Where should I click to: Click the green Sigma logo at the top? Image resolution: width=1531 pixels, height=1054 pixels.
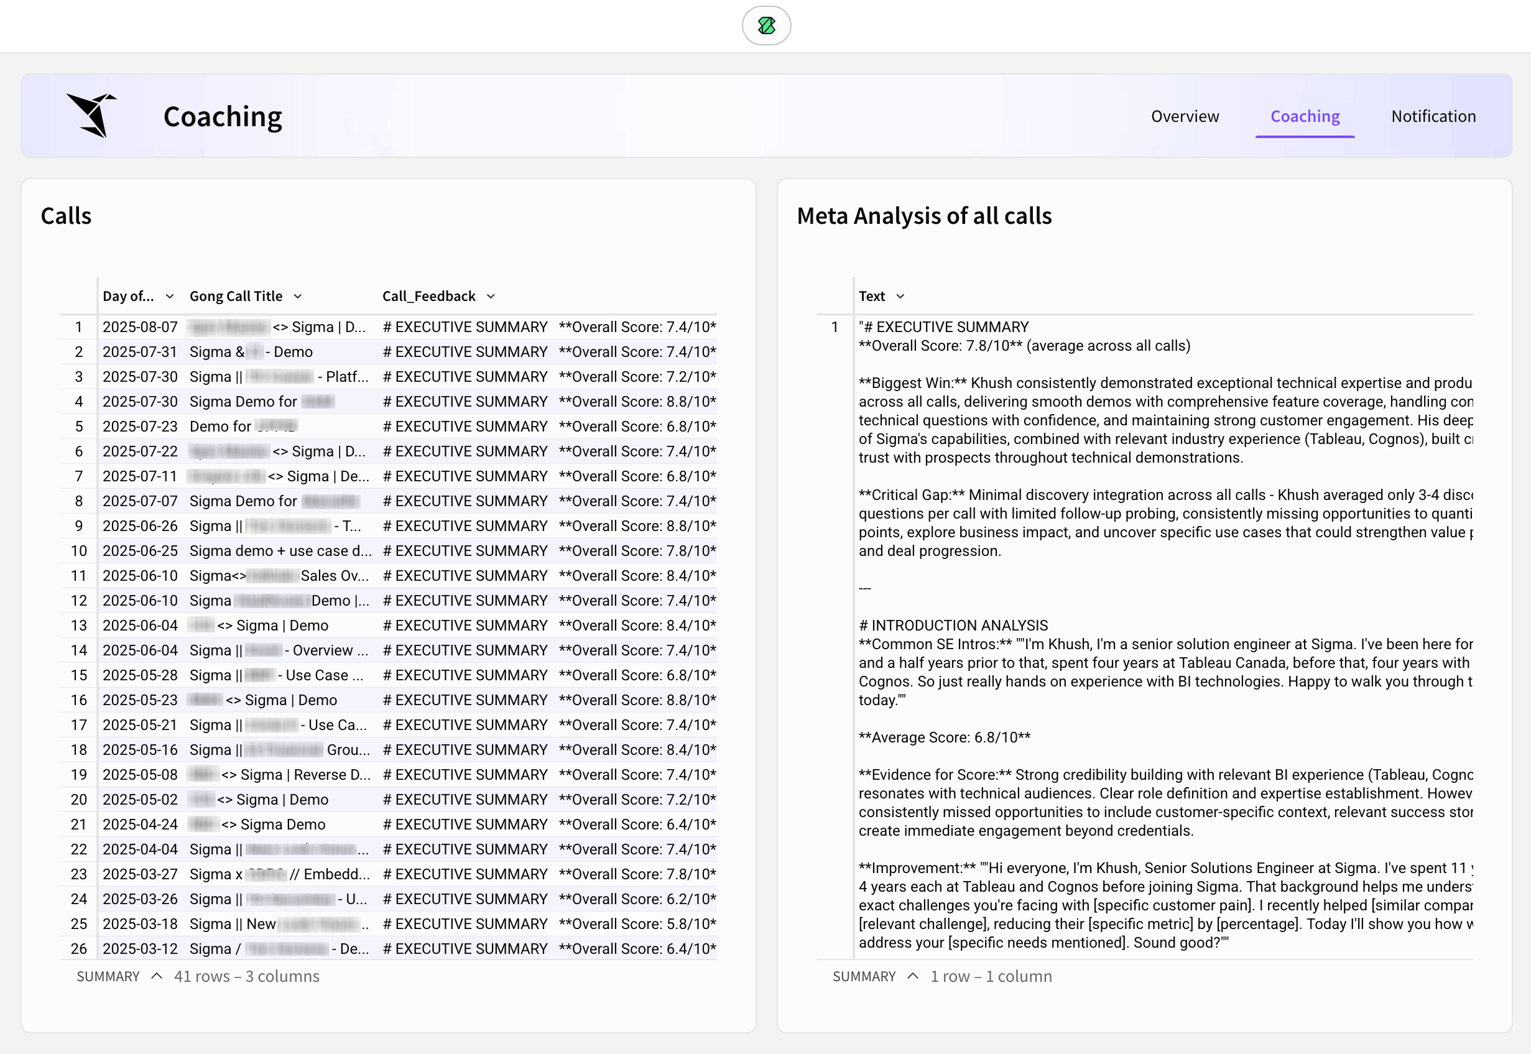point(765,25)
